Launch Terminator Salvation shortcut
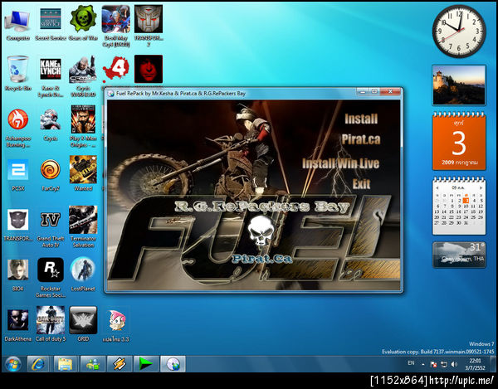 point(83,227)
